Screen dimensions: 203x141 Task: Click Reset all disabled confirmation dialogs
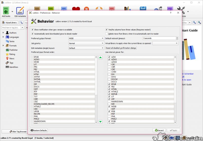click(121, 48)
